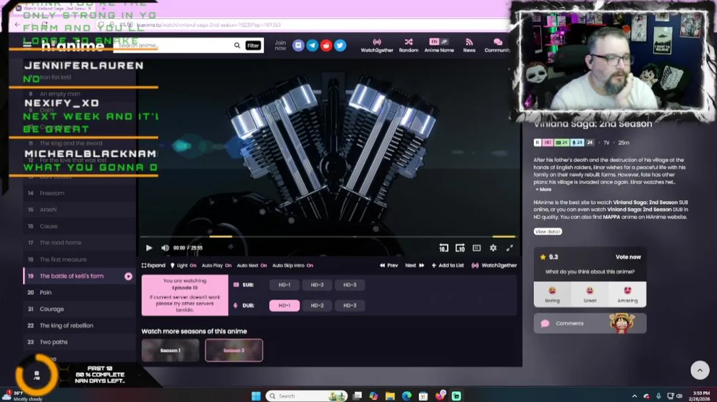
Task: Open Season 1 thumbnail
Action: (x=170, y=351)
